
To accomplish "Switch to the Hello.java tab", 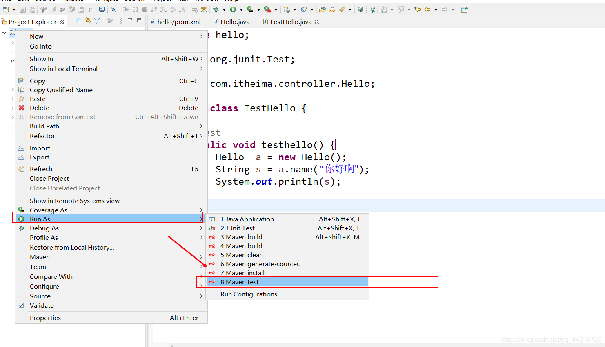I will click(231, 22).
